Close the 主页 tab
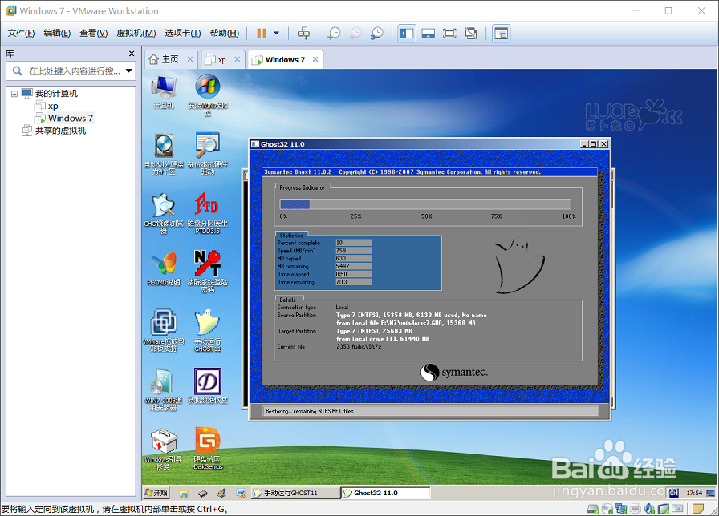This screenshot has height=516, width=719. pyautogui.click(x=190, y=59)
